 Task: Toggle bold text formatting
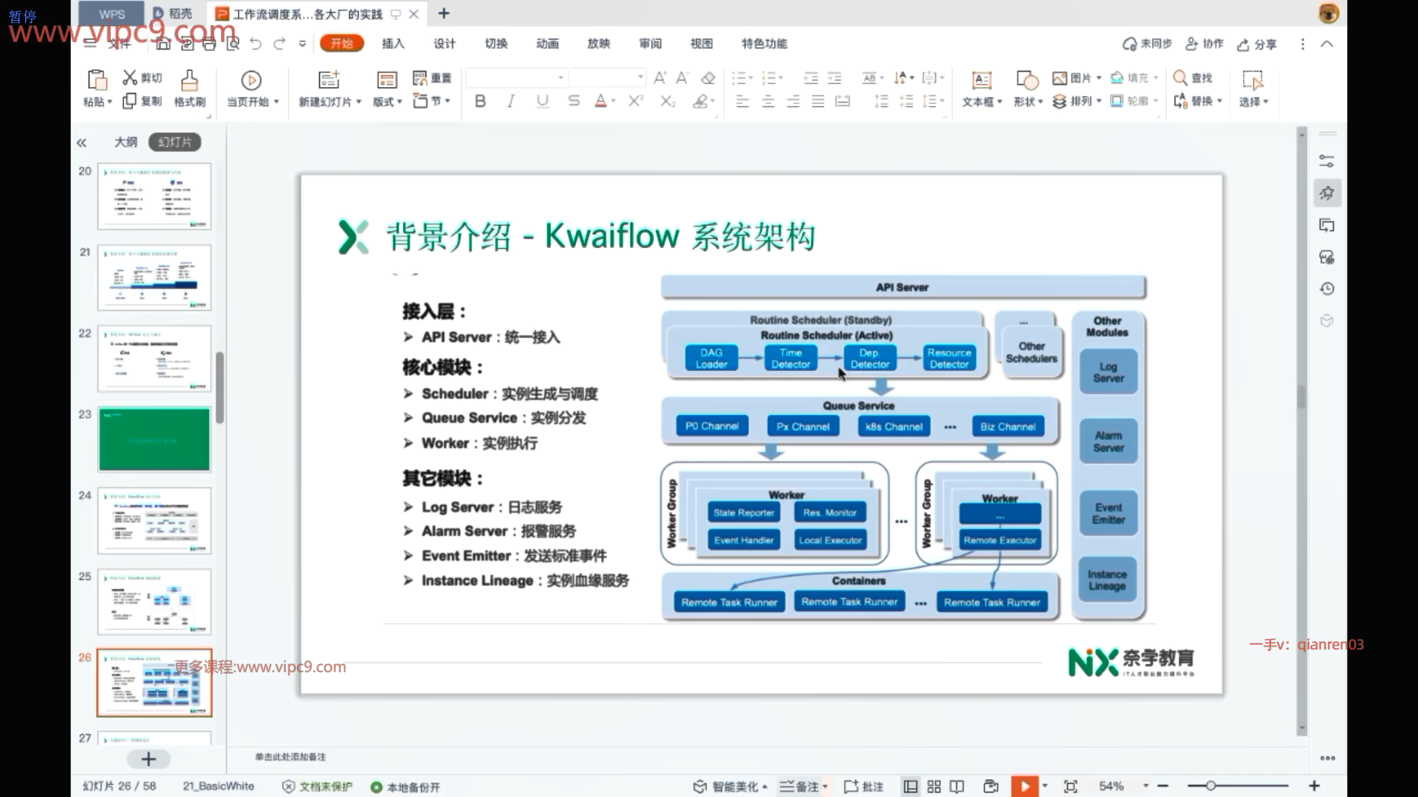480,101
